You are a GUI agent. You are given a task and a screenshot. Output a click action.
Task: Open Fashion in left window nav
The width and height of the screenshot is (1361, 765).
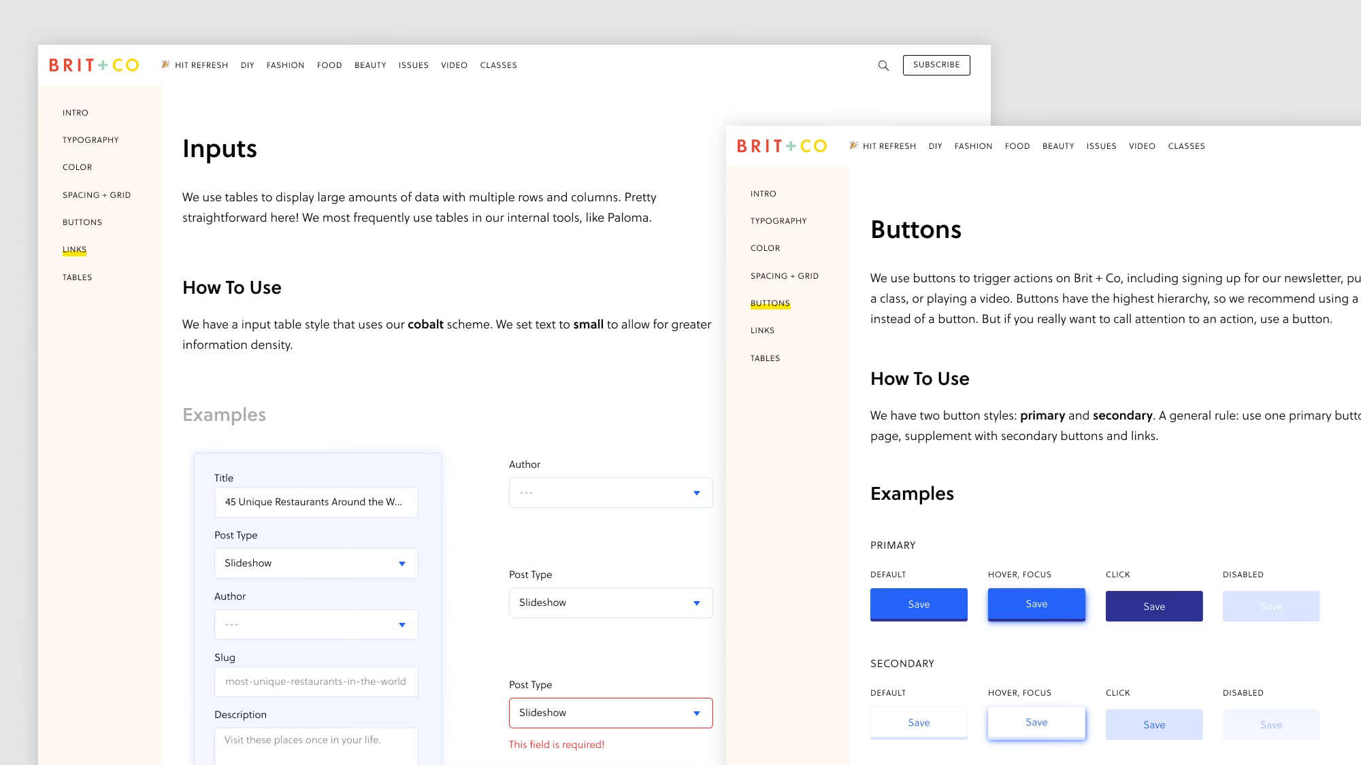[285, 65]
